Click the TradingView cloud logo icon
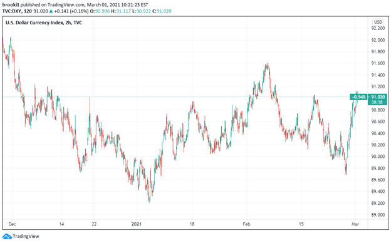Viewport: 391px width, 243px height. click(7, 236)
